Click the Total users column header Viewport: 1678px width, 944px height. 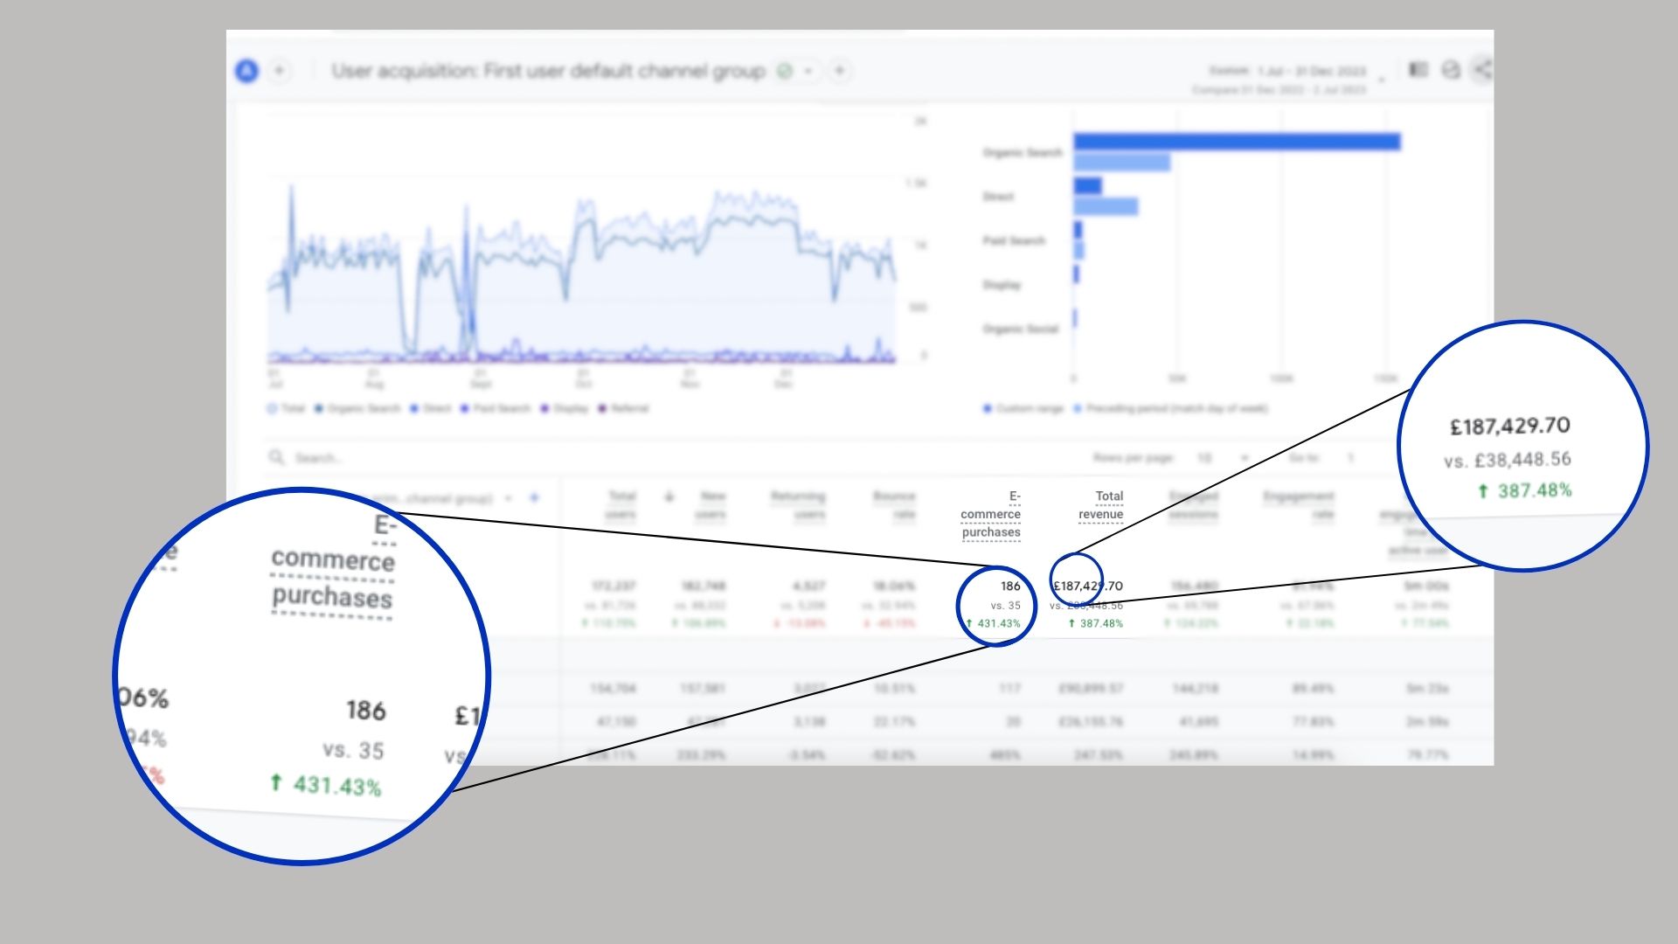click(x=621, y=504)
